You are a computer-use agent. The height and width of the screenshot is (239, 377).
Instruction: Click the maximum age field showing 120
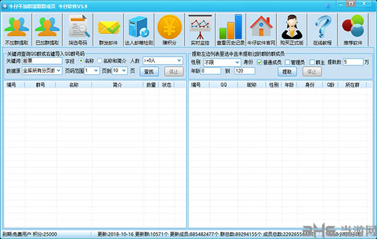[244, 71]
